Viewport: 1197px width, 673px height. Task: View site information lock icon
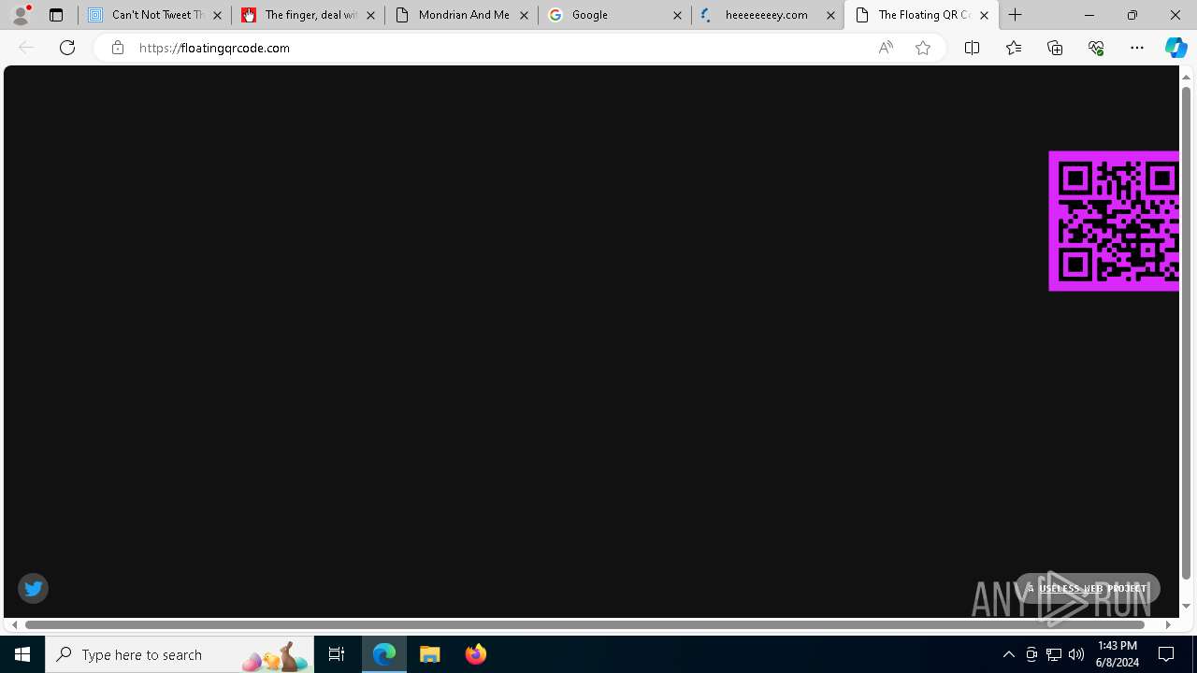(117, 48)
